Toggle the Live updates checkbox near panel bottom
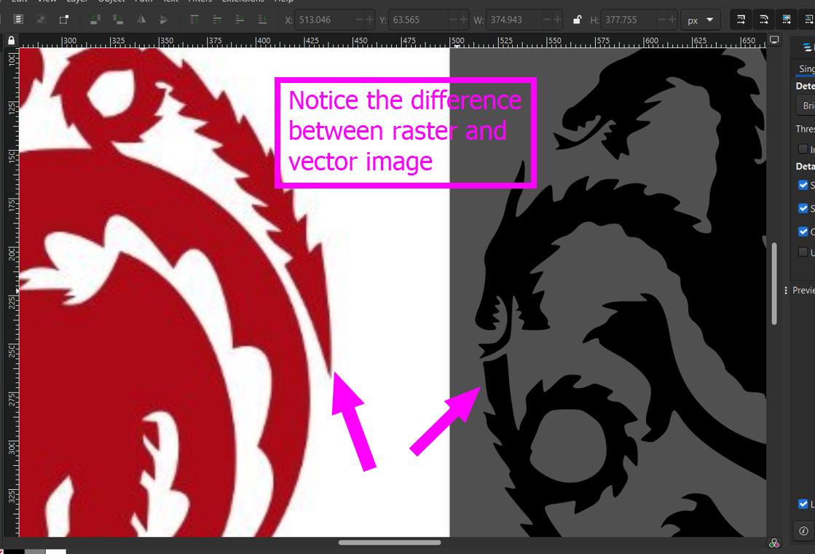This screenshot has width=815, height=554. coord(803,504)
